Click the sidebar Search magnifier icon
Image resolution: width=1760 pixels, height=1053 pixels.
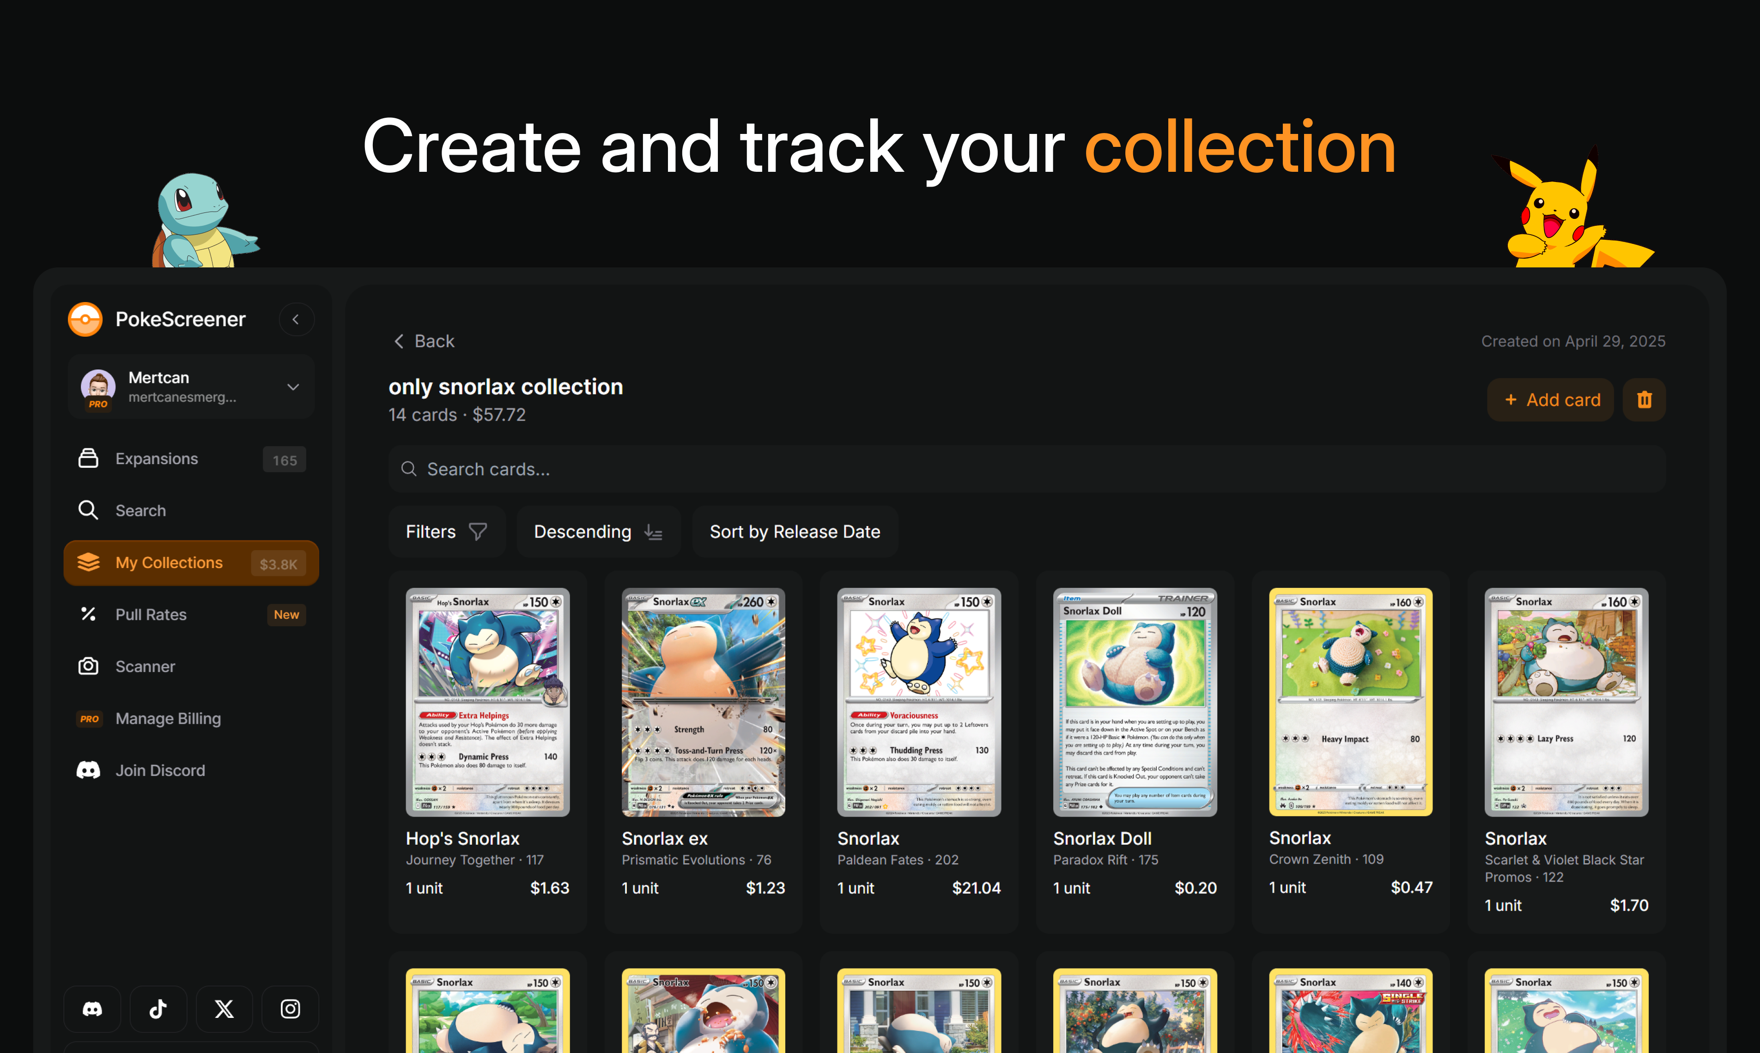88,510
